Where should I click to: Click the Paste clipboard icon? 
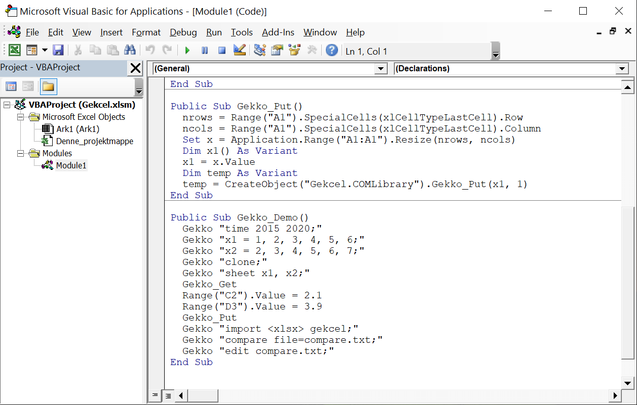point(113,50)
